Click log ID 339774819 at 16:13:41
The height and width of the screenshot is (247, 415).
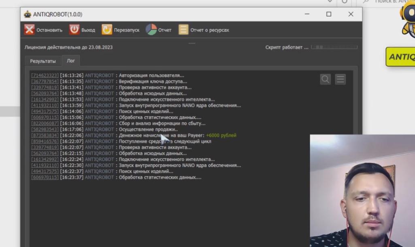pos(45,87)
